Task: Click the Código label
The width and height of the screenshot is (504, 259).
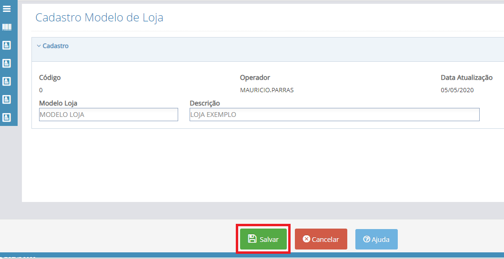Action: (x=50, y=77)
